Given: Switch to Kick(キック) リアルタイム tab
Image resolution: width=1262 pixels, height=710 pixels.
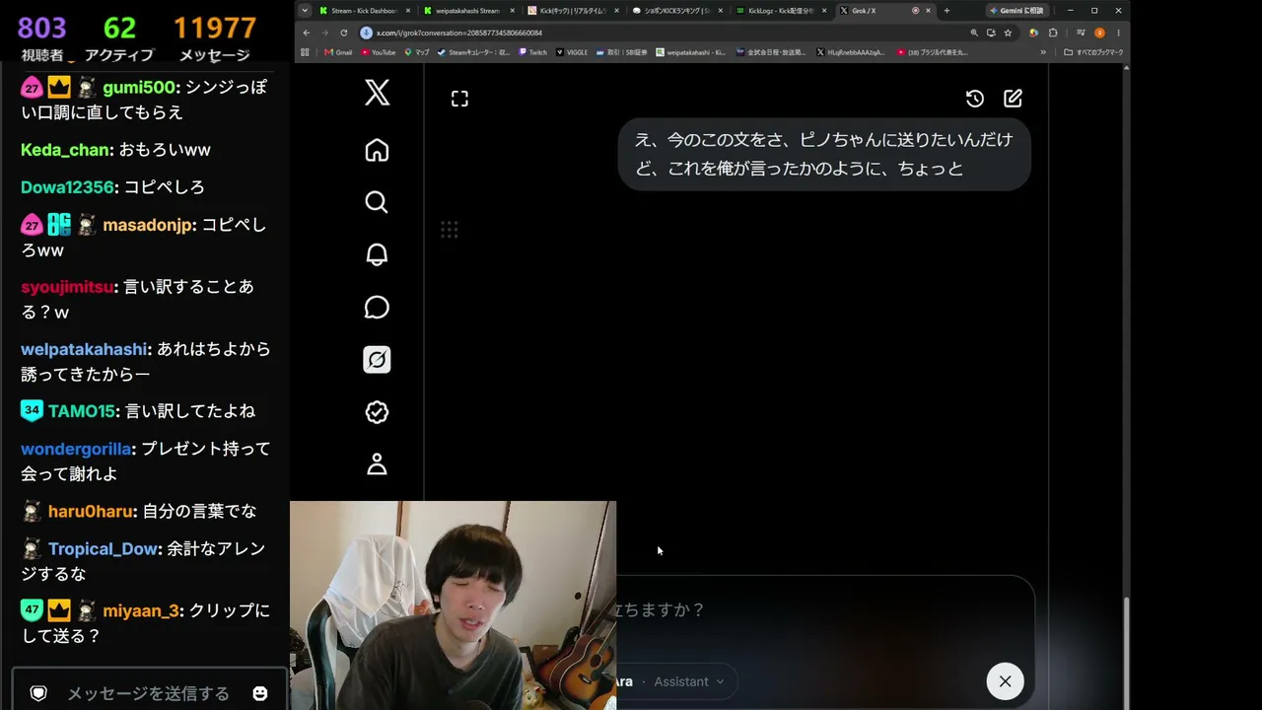Looking at the screenshot, I should click(574, 11).
